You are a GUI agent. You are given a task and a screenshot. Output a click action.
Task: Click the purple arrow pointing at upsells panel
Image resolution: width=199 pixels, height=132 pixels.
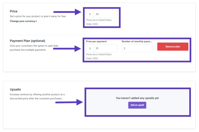point(69,102)
